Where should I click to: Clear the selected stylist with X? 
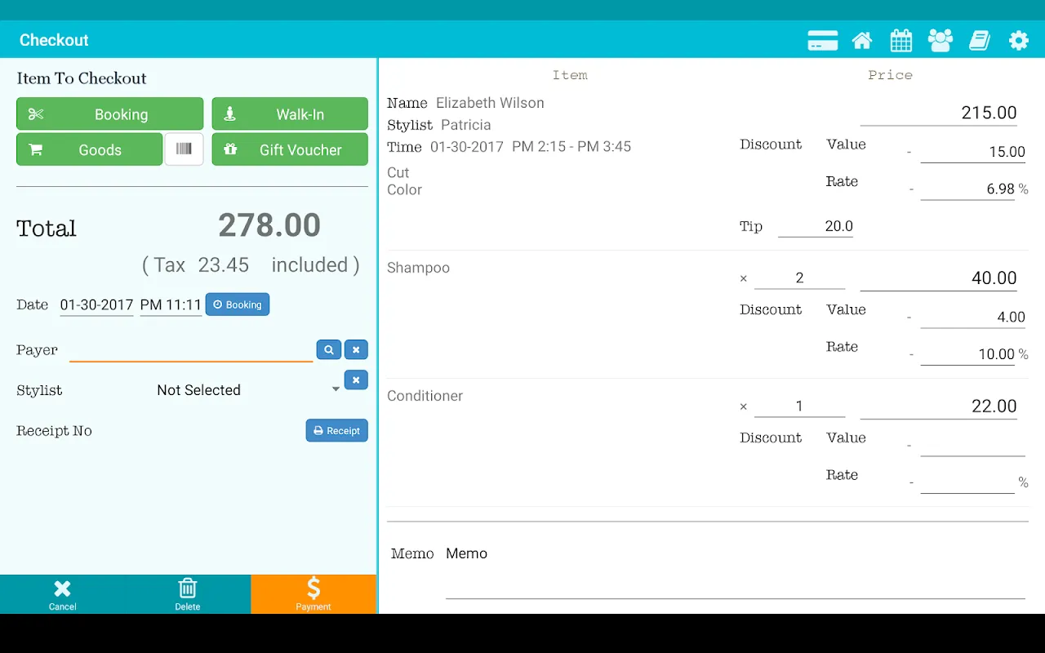pyautogui.click(x=356, y=380)
